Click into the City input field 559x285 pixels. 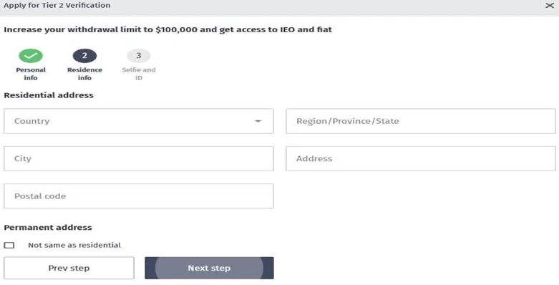tap(139, 158)
